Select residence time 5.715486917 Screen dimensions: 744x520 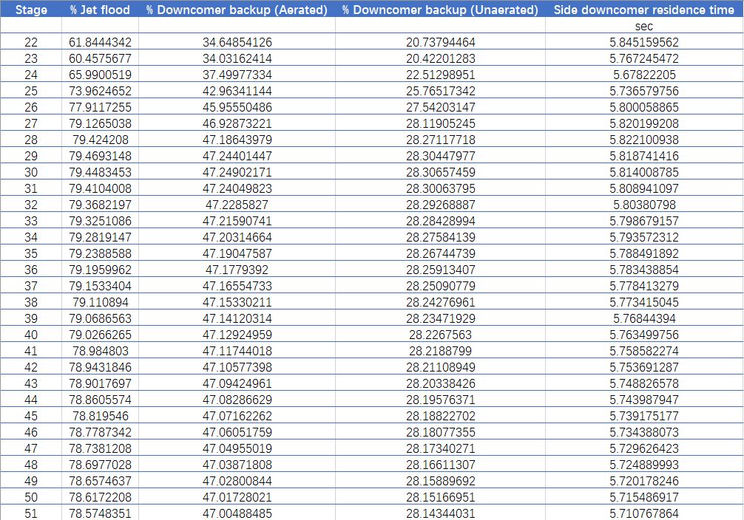[644, 497]
